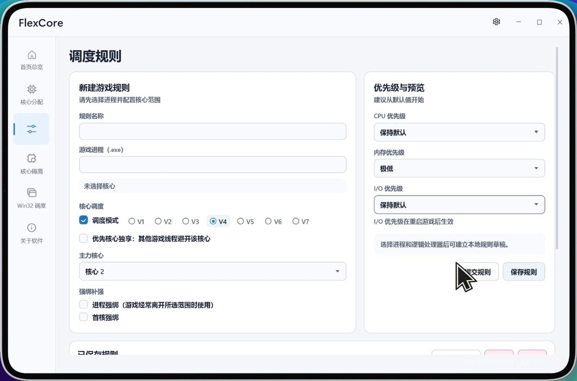Viewport: 577px width, 381px height.
Task: Focus the 规则名称 input field
Action: pyautogui.click(x=212, y=131)
